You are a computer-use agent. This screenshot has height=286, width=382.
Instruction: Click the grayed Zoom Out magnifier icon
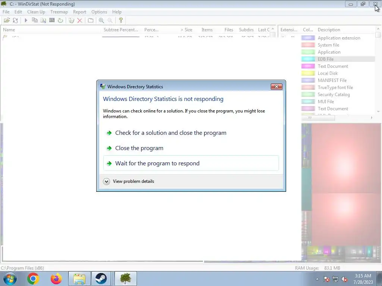pyautogui.click(x=110, y=20)
